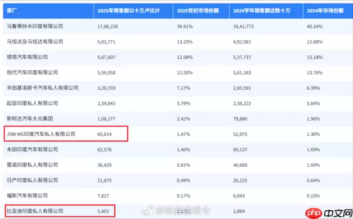Click the 丰田基洛斯卡汽车私人有限公司 cell
Viewport: 353px width, 219px height.
point(42,88)
